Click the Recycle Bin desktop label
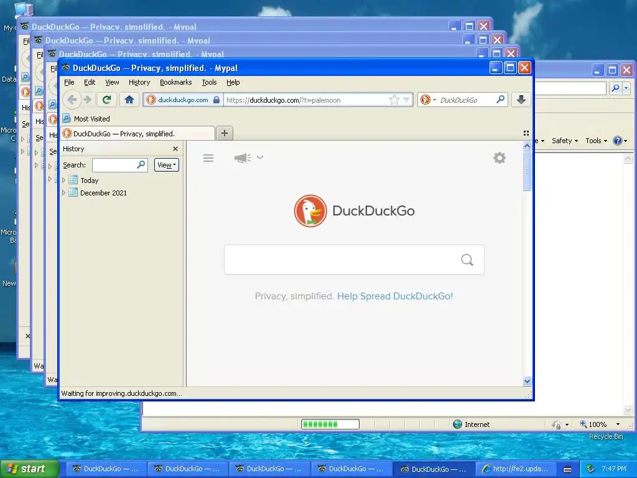This screenshot has width=637, height=478. [606, 436]
